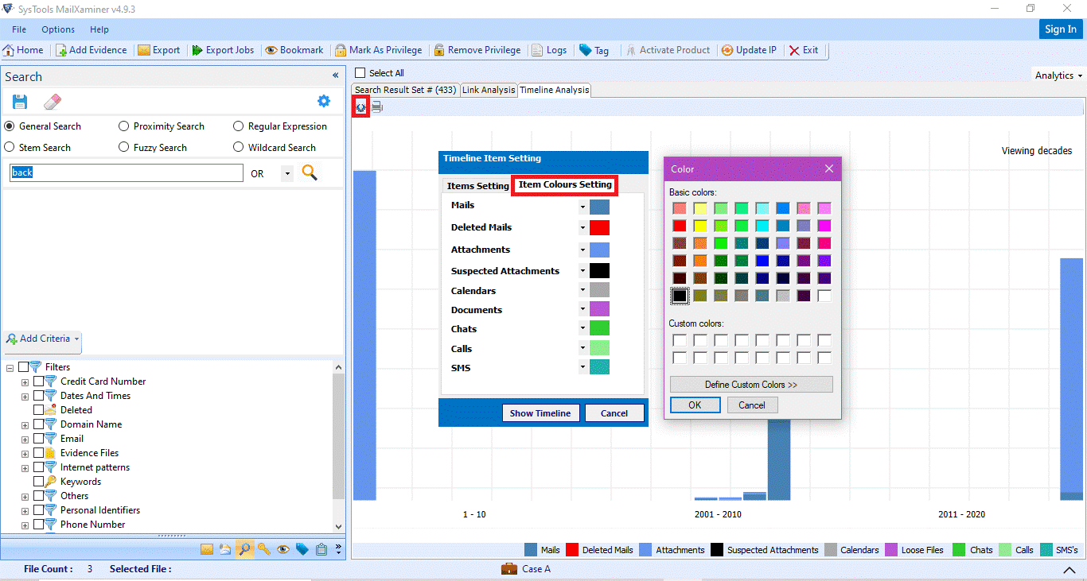This screenshot has height=581, width=1087.
Task: Pick the black swatch in Basic colors
Action: coord(680,296)
